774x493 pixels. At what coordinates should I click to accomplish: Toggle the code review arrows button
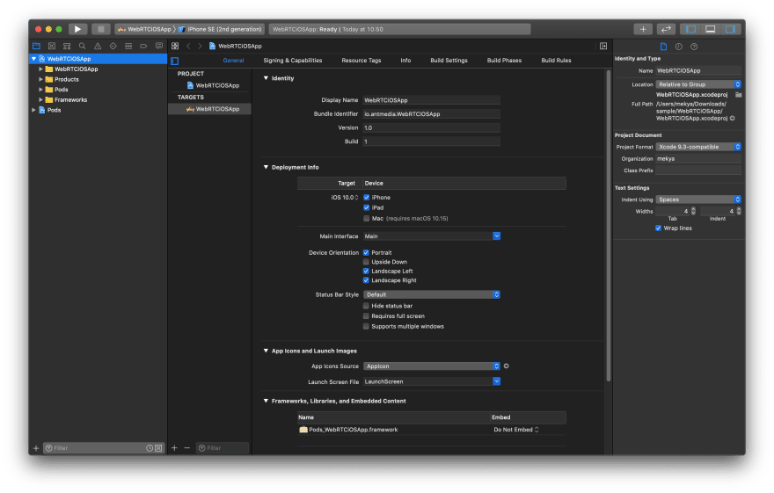point(666,29)
